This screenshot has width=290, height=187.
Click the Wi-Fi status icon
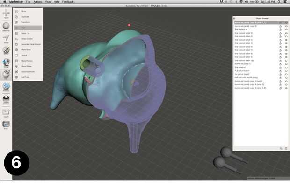241,2
